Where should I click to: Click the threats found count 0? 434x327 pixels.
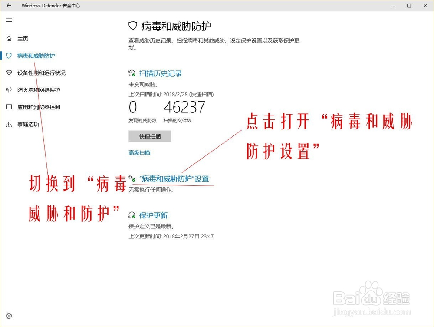click(x=133, y=107)
